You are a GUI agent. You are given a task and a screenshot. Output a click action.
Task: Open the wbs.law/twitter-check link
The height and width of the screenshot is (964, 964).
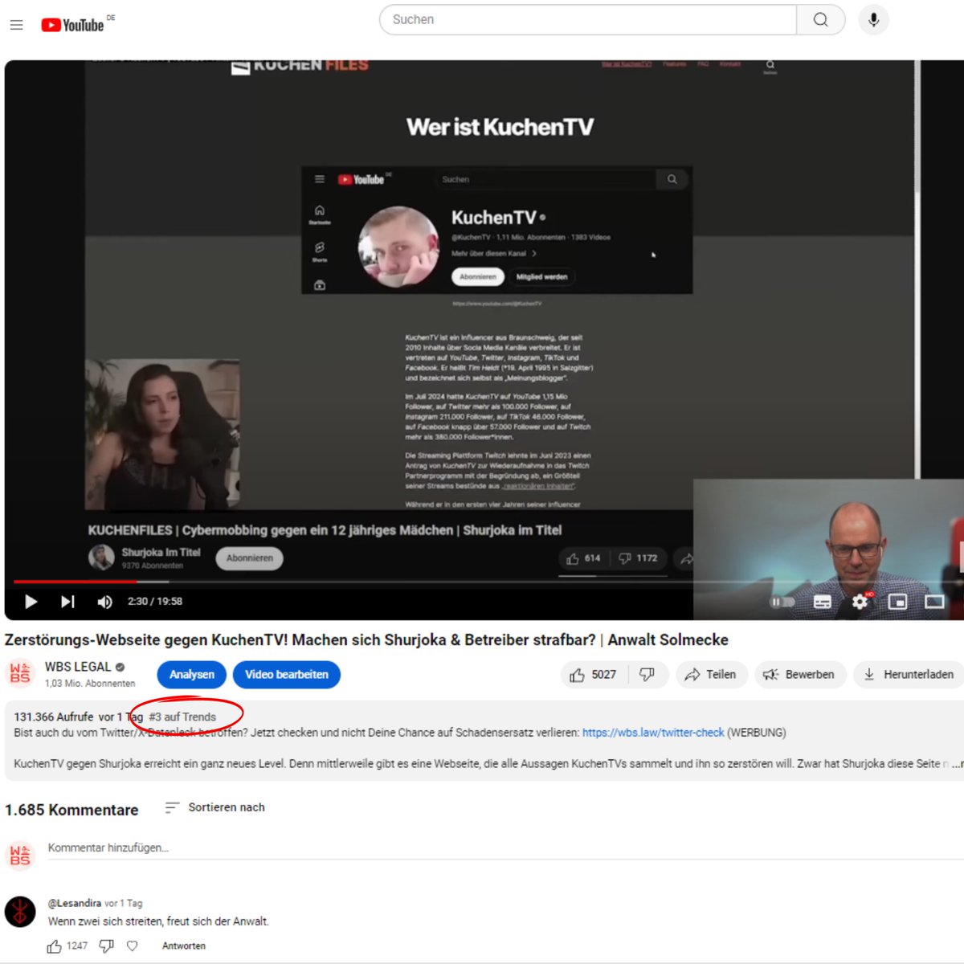653,733
